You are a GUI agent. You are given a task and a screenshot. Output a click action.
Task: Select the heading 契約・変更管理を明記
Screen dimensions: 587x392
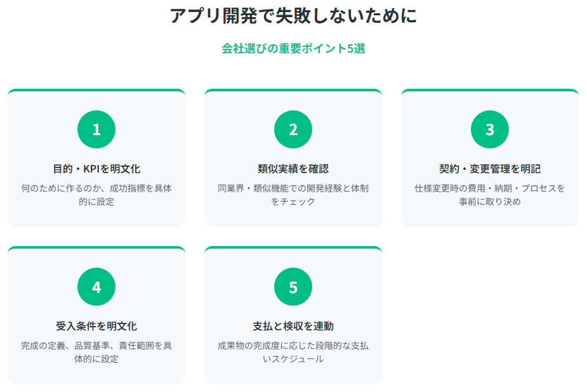(489, 169)
